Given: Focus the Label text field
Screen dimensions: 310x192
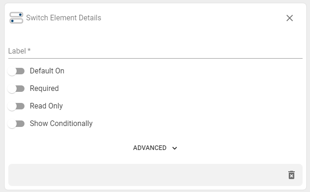Looking at the screenshot, I should pyautogui.click(x=155, y=51).
